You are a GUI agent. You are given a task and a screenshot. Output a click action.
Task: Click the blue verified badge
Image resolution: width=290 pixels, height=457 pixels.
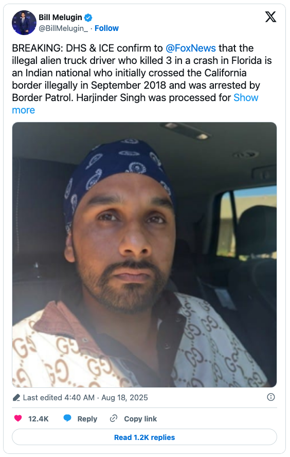click(88, 18)
